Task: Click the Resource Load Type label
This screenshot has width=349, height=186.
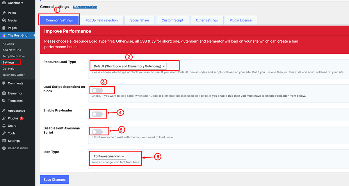Action: [60, 62]
